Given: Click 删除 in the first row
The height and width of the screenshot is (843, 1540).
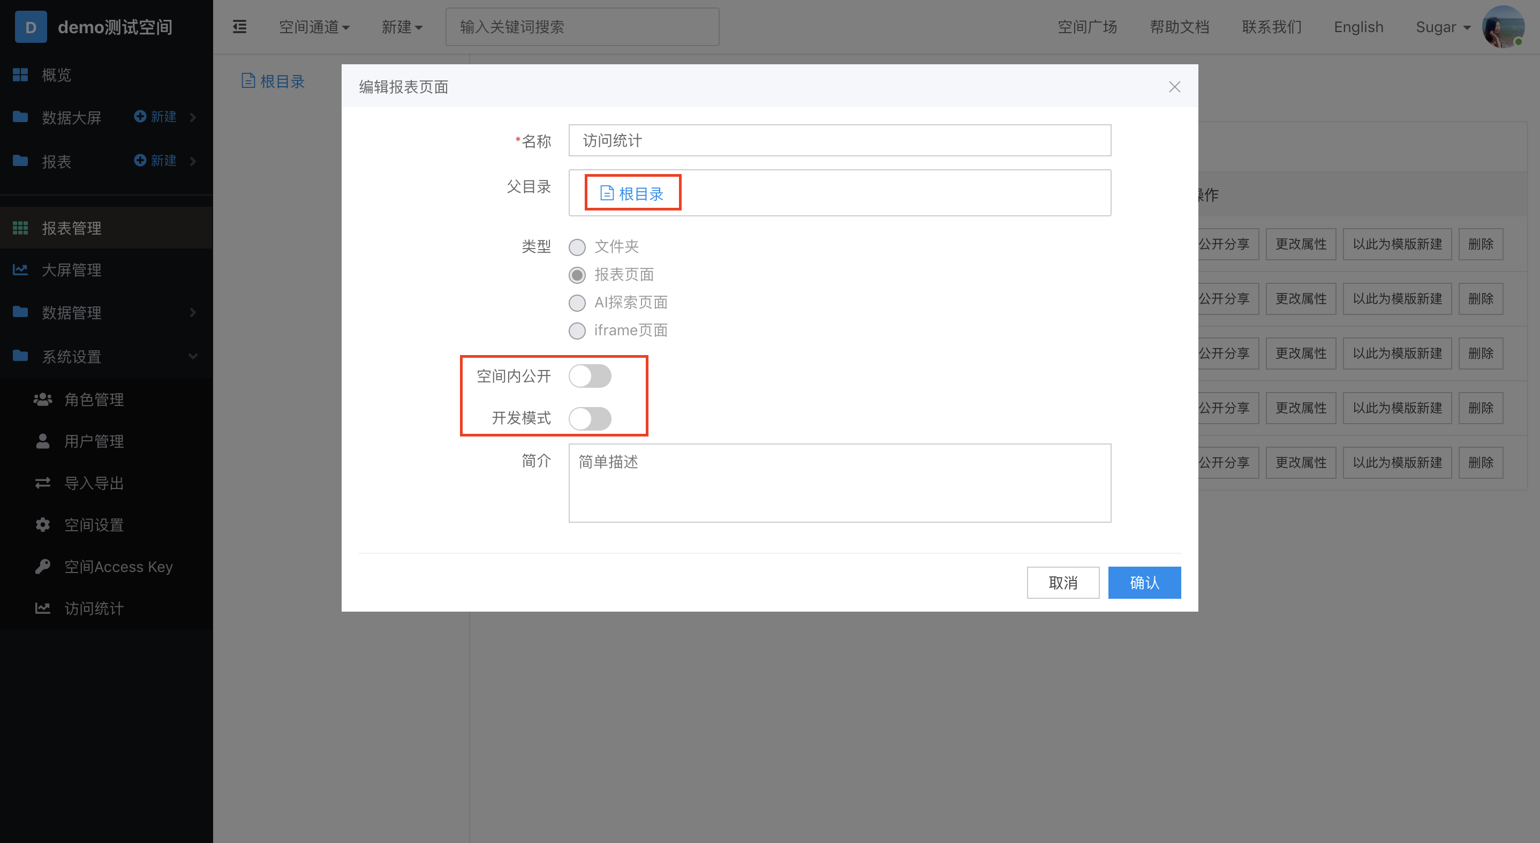Looking at the screenshot, I should (1481, 244).
